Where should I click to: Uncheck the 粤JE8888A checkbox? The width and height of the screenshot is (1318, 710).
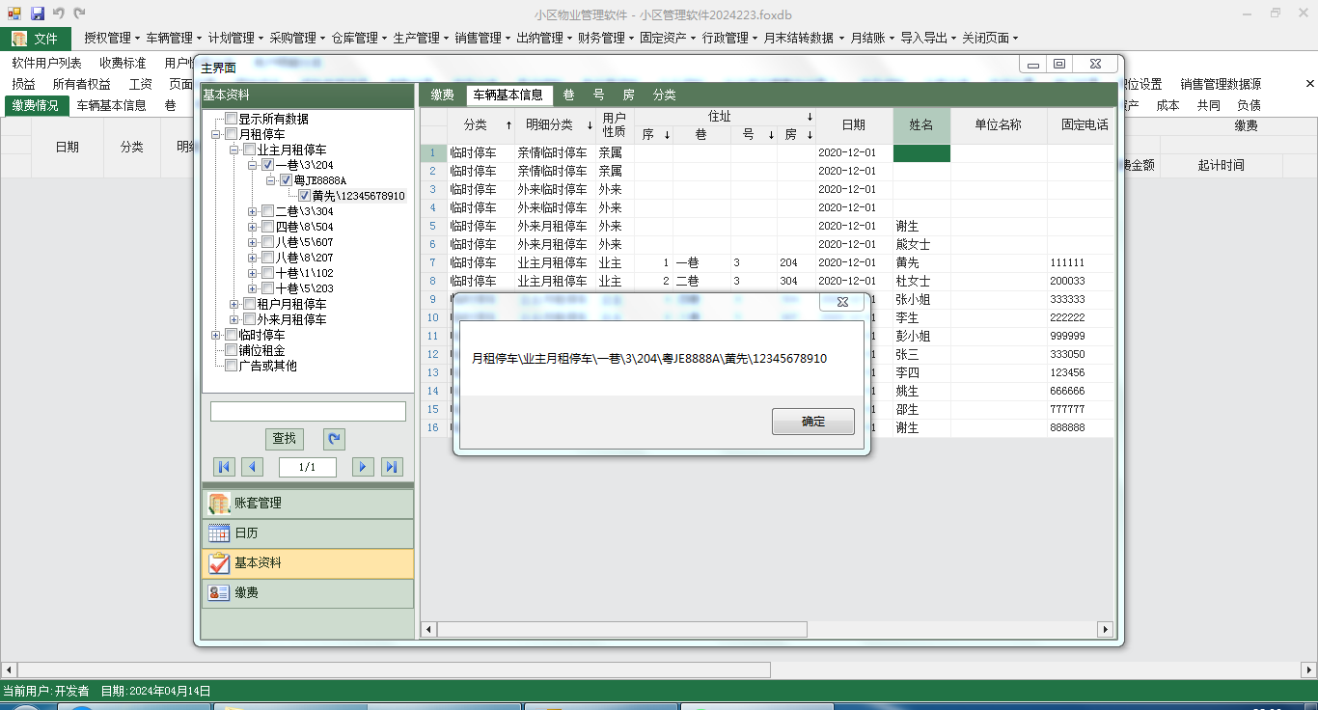click(286, 180)
